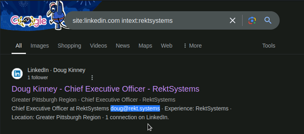Click the 'Experience: RektSystems' snippet text

(197, 108)
